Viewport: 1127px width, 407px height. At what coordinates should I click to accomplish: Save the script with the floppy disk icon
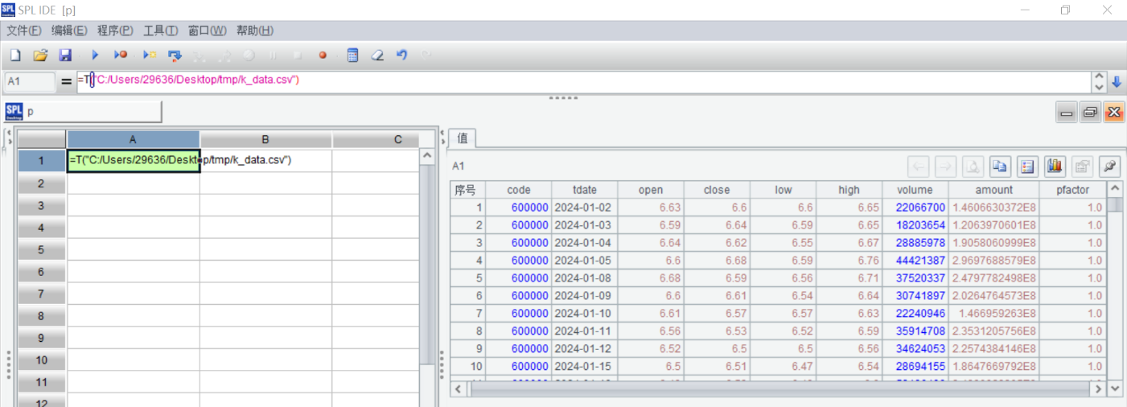click(x=65, y=55)
